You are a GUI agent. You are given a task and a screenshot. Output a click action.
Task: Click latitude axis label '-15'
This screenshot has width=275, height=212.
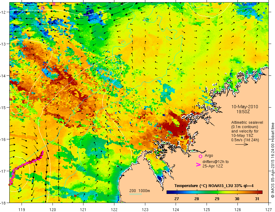pyautogui.click(x=4, y=107)
